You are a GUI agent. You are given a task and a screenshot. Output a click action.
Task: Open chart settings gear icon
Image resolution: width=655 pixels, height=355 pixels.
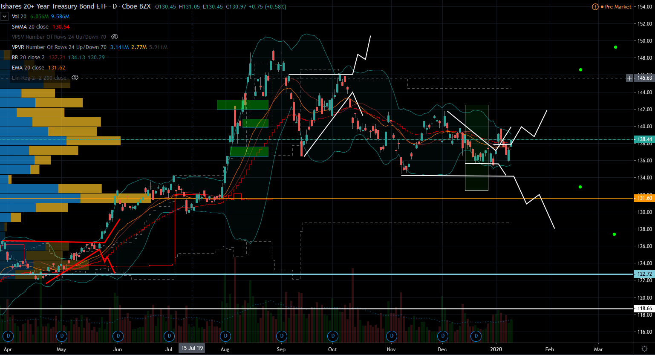click(x=644, y=349)
